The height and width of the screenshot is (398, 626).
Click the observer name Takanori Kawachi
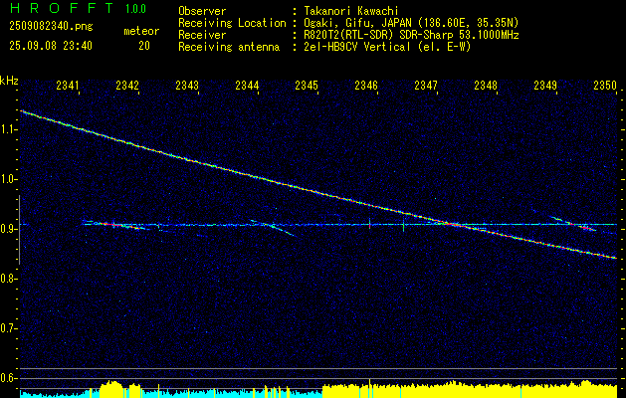[x=351, y=11]
